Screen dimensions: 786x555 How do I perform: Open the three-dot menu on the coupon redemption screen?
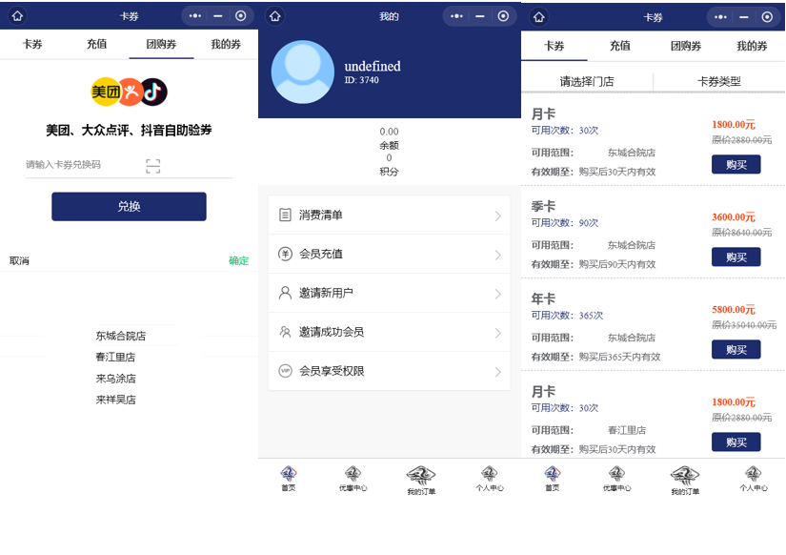[195, 16]
